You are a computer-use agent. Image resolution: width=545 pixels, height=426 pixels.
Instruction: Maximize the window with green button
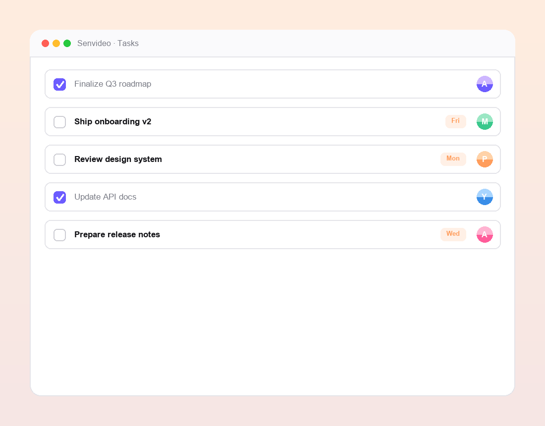(x=67, y=44)
